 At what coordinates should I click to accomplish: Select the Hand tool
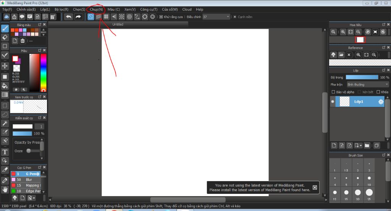point(5,190)
